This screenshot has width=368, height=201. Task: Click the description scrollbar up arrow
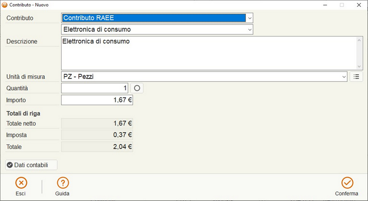[359, 40]
